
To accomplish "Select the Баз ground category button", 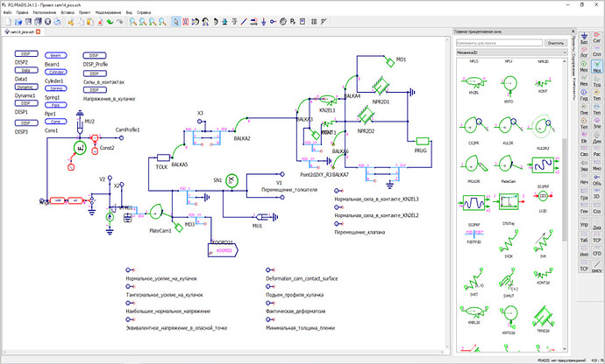I will click(584, 38).
